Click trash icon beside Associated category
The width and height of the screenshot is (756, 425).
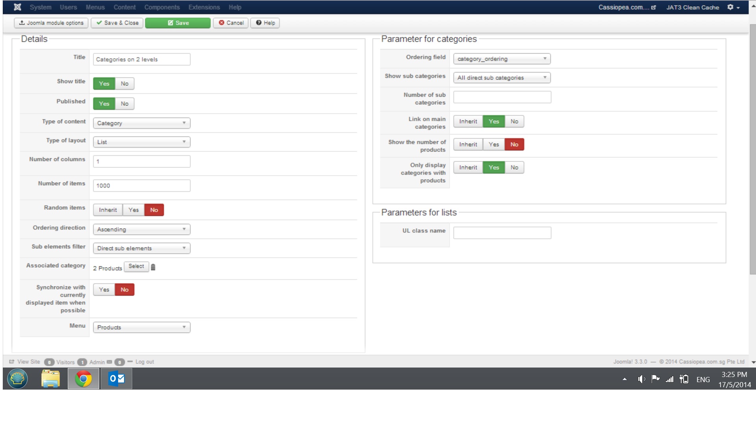(x=153, y=267)
